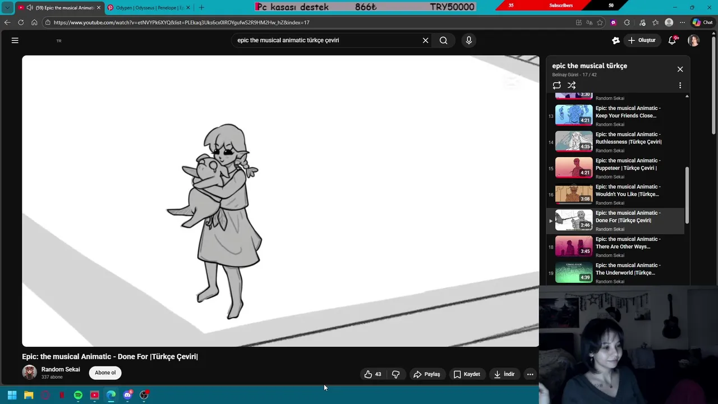Share the video via Paylaş

(x=426, y=374)
